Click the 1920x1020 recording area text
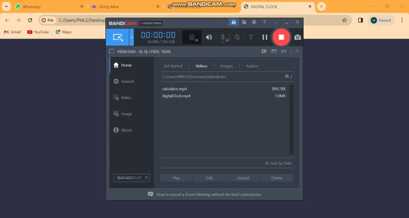This screenshot has width=409, height=218. [x=144, y=51]
